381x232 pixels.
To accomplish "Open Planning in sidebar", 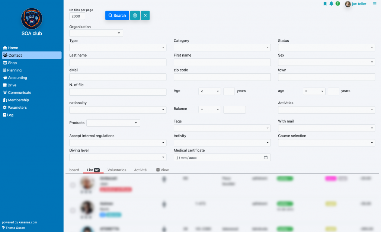I will 12,70.
